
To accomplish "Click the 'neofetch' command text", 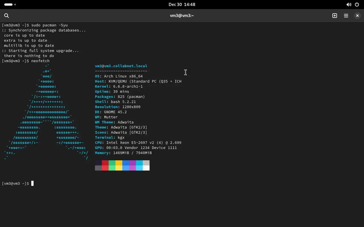I will click(x=40, y=61).
